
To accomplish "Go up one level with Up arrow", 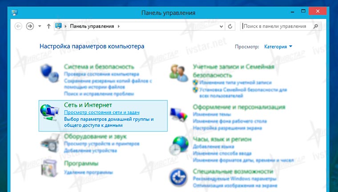I will (x=49, y=26).
